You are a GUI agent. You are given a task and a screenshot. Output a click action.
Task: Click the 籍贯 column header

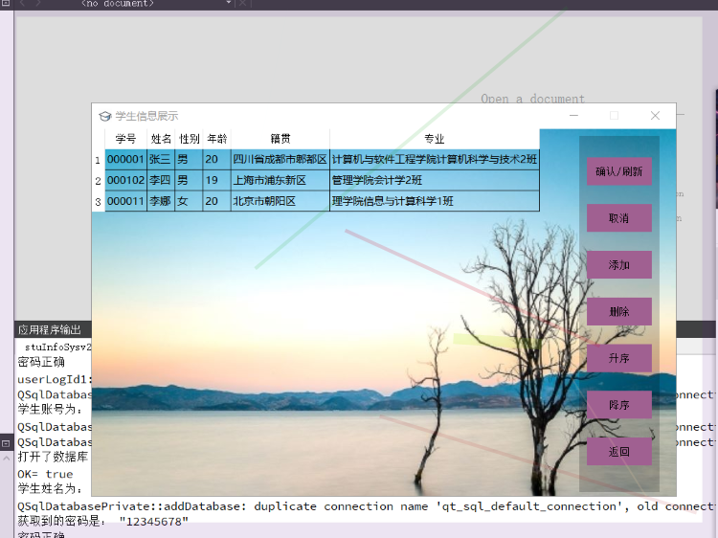pyautogui.click(x=280, y=139)
